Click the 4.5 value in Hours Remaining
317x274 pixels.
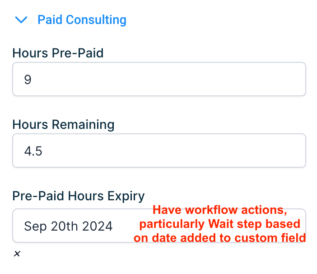coord(33,151)
